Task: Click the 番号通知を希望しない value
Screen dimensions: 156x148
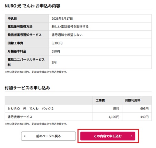Action: 67,35
